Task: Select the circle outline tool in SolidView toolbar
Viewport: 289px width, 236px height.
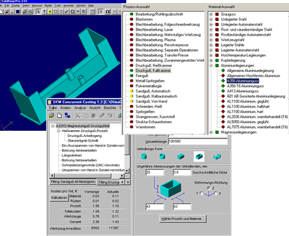Action: [61, 11]
